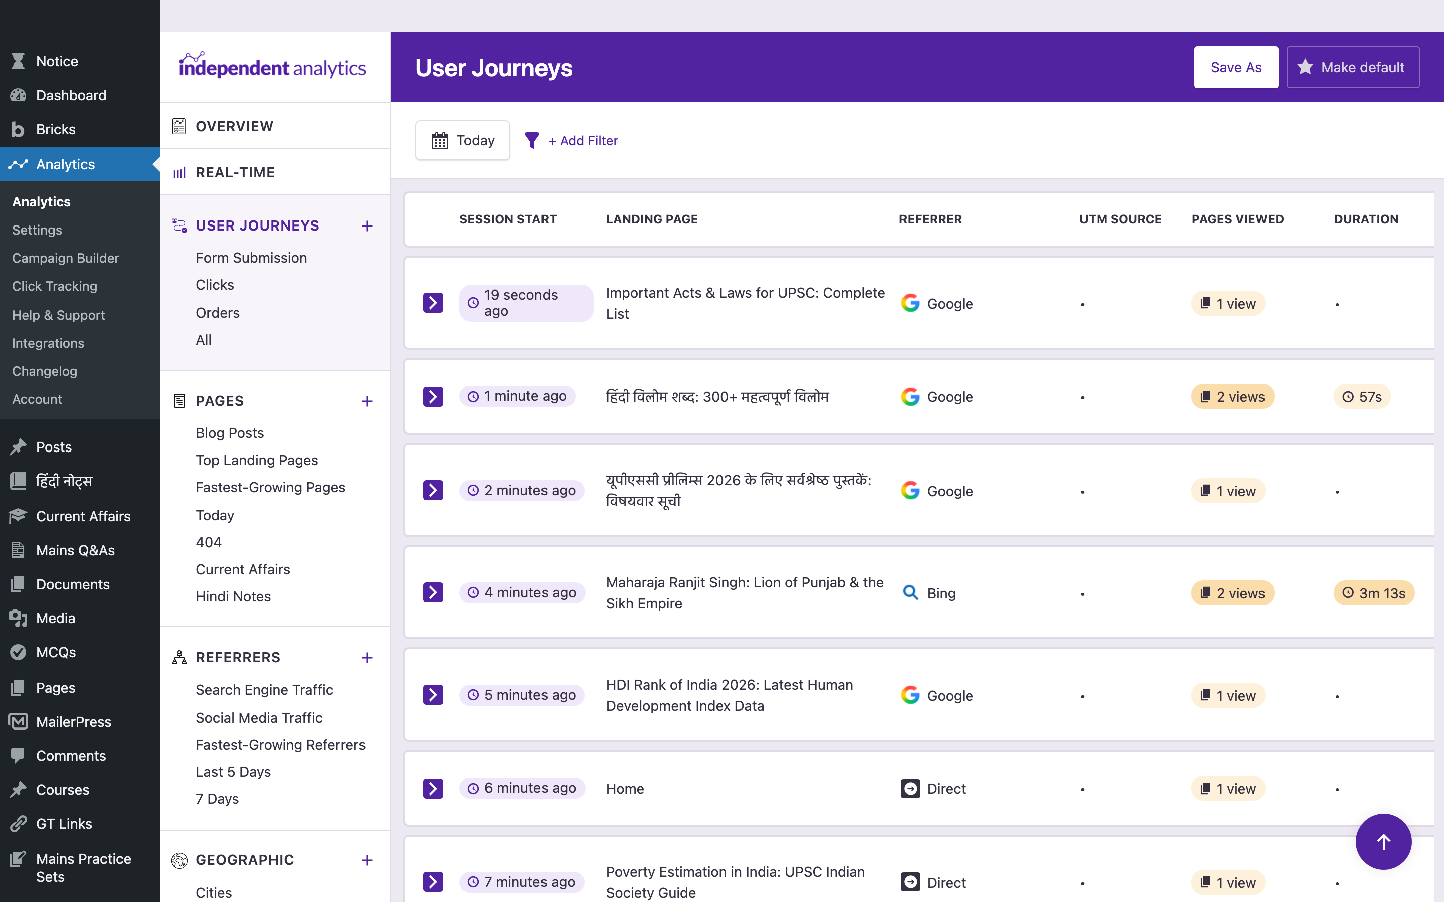
Task: Click the Bing magnifier referrer icon
Action: pos(910,592)
